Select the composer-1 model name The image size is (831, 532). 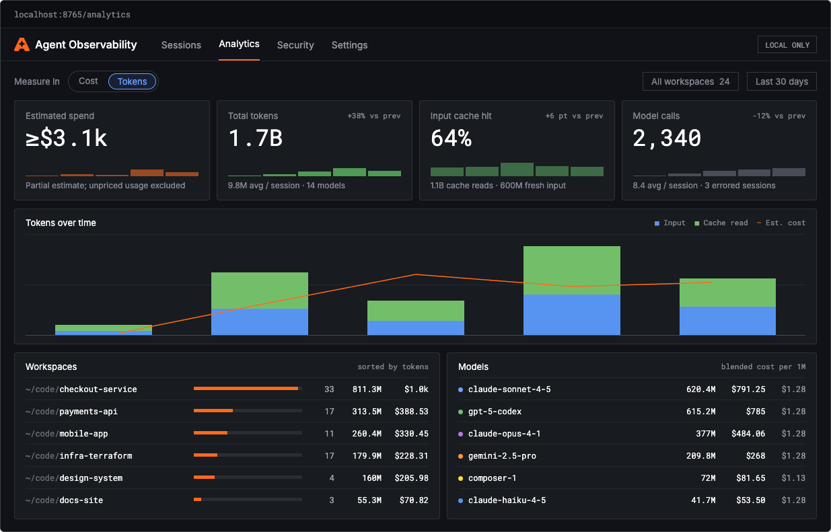coord(492,478)
